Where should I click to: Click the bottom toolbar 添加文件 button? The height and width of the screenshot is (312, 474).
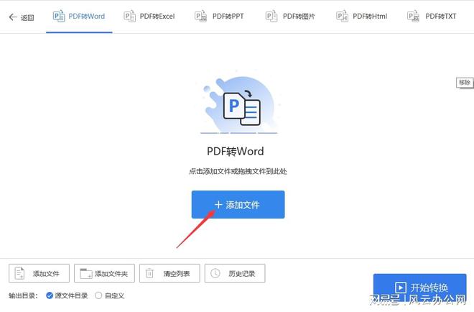[39, 273]
